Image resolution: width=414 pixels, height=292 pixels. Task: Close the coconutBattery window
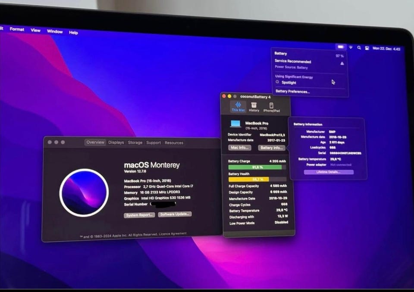point(224,96)
